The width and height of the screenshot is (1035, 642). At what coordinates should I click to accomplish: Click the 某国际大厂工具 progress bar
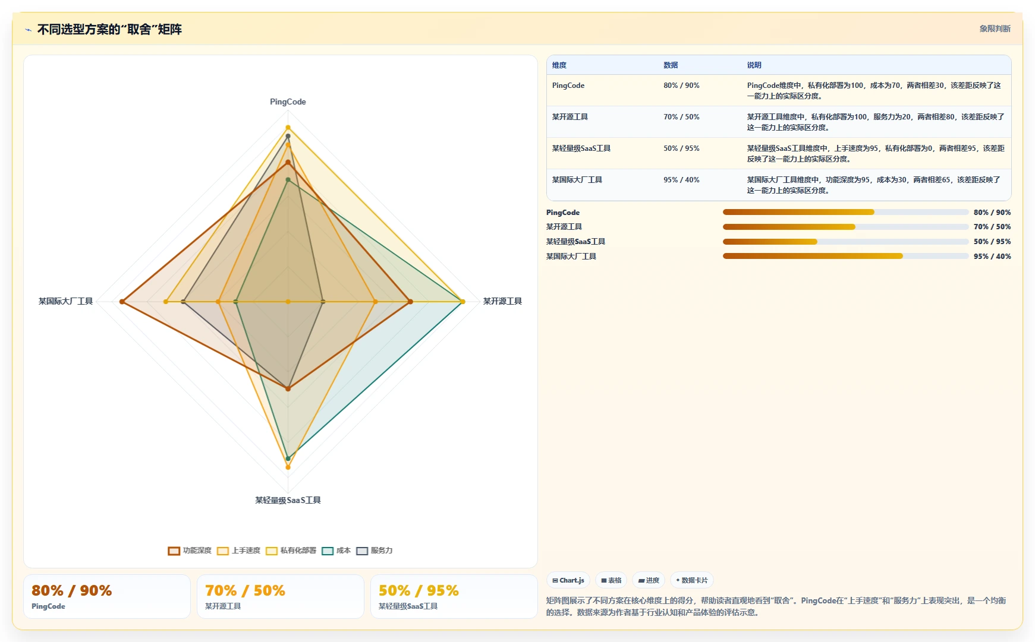[846, 257]
